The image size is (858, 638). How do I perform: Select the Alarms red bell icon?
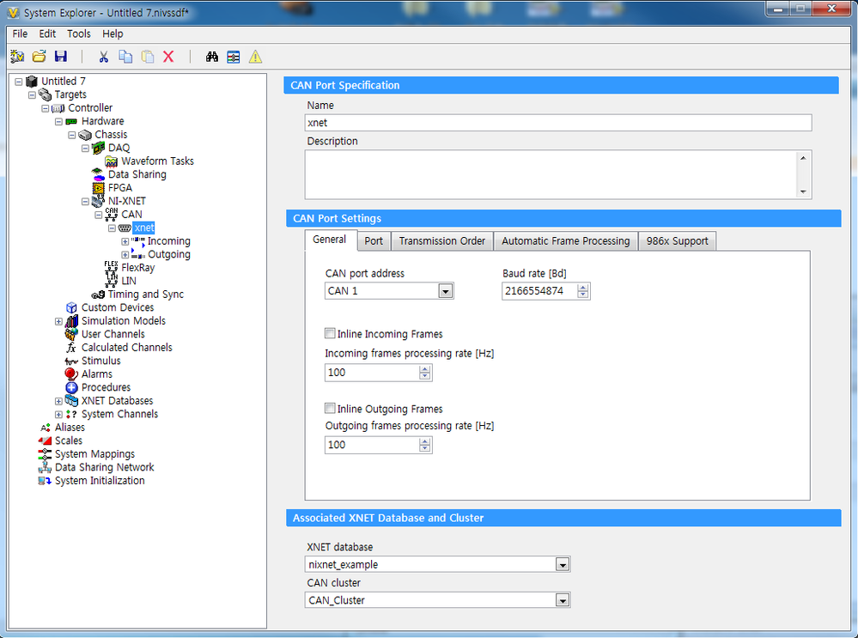pos(71,374)
